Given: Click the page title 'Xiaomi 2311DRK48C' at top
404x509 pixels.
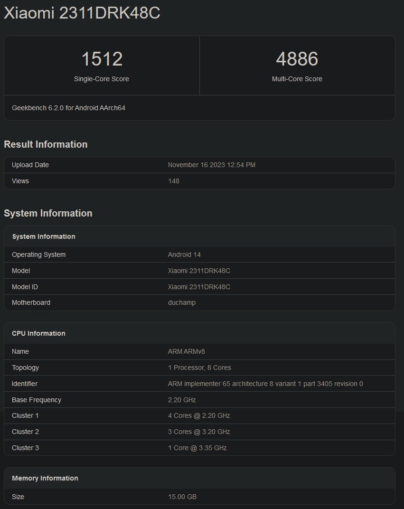Looking at the screenshot, I should click(x=82, y=13).
